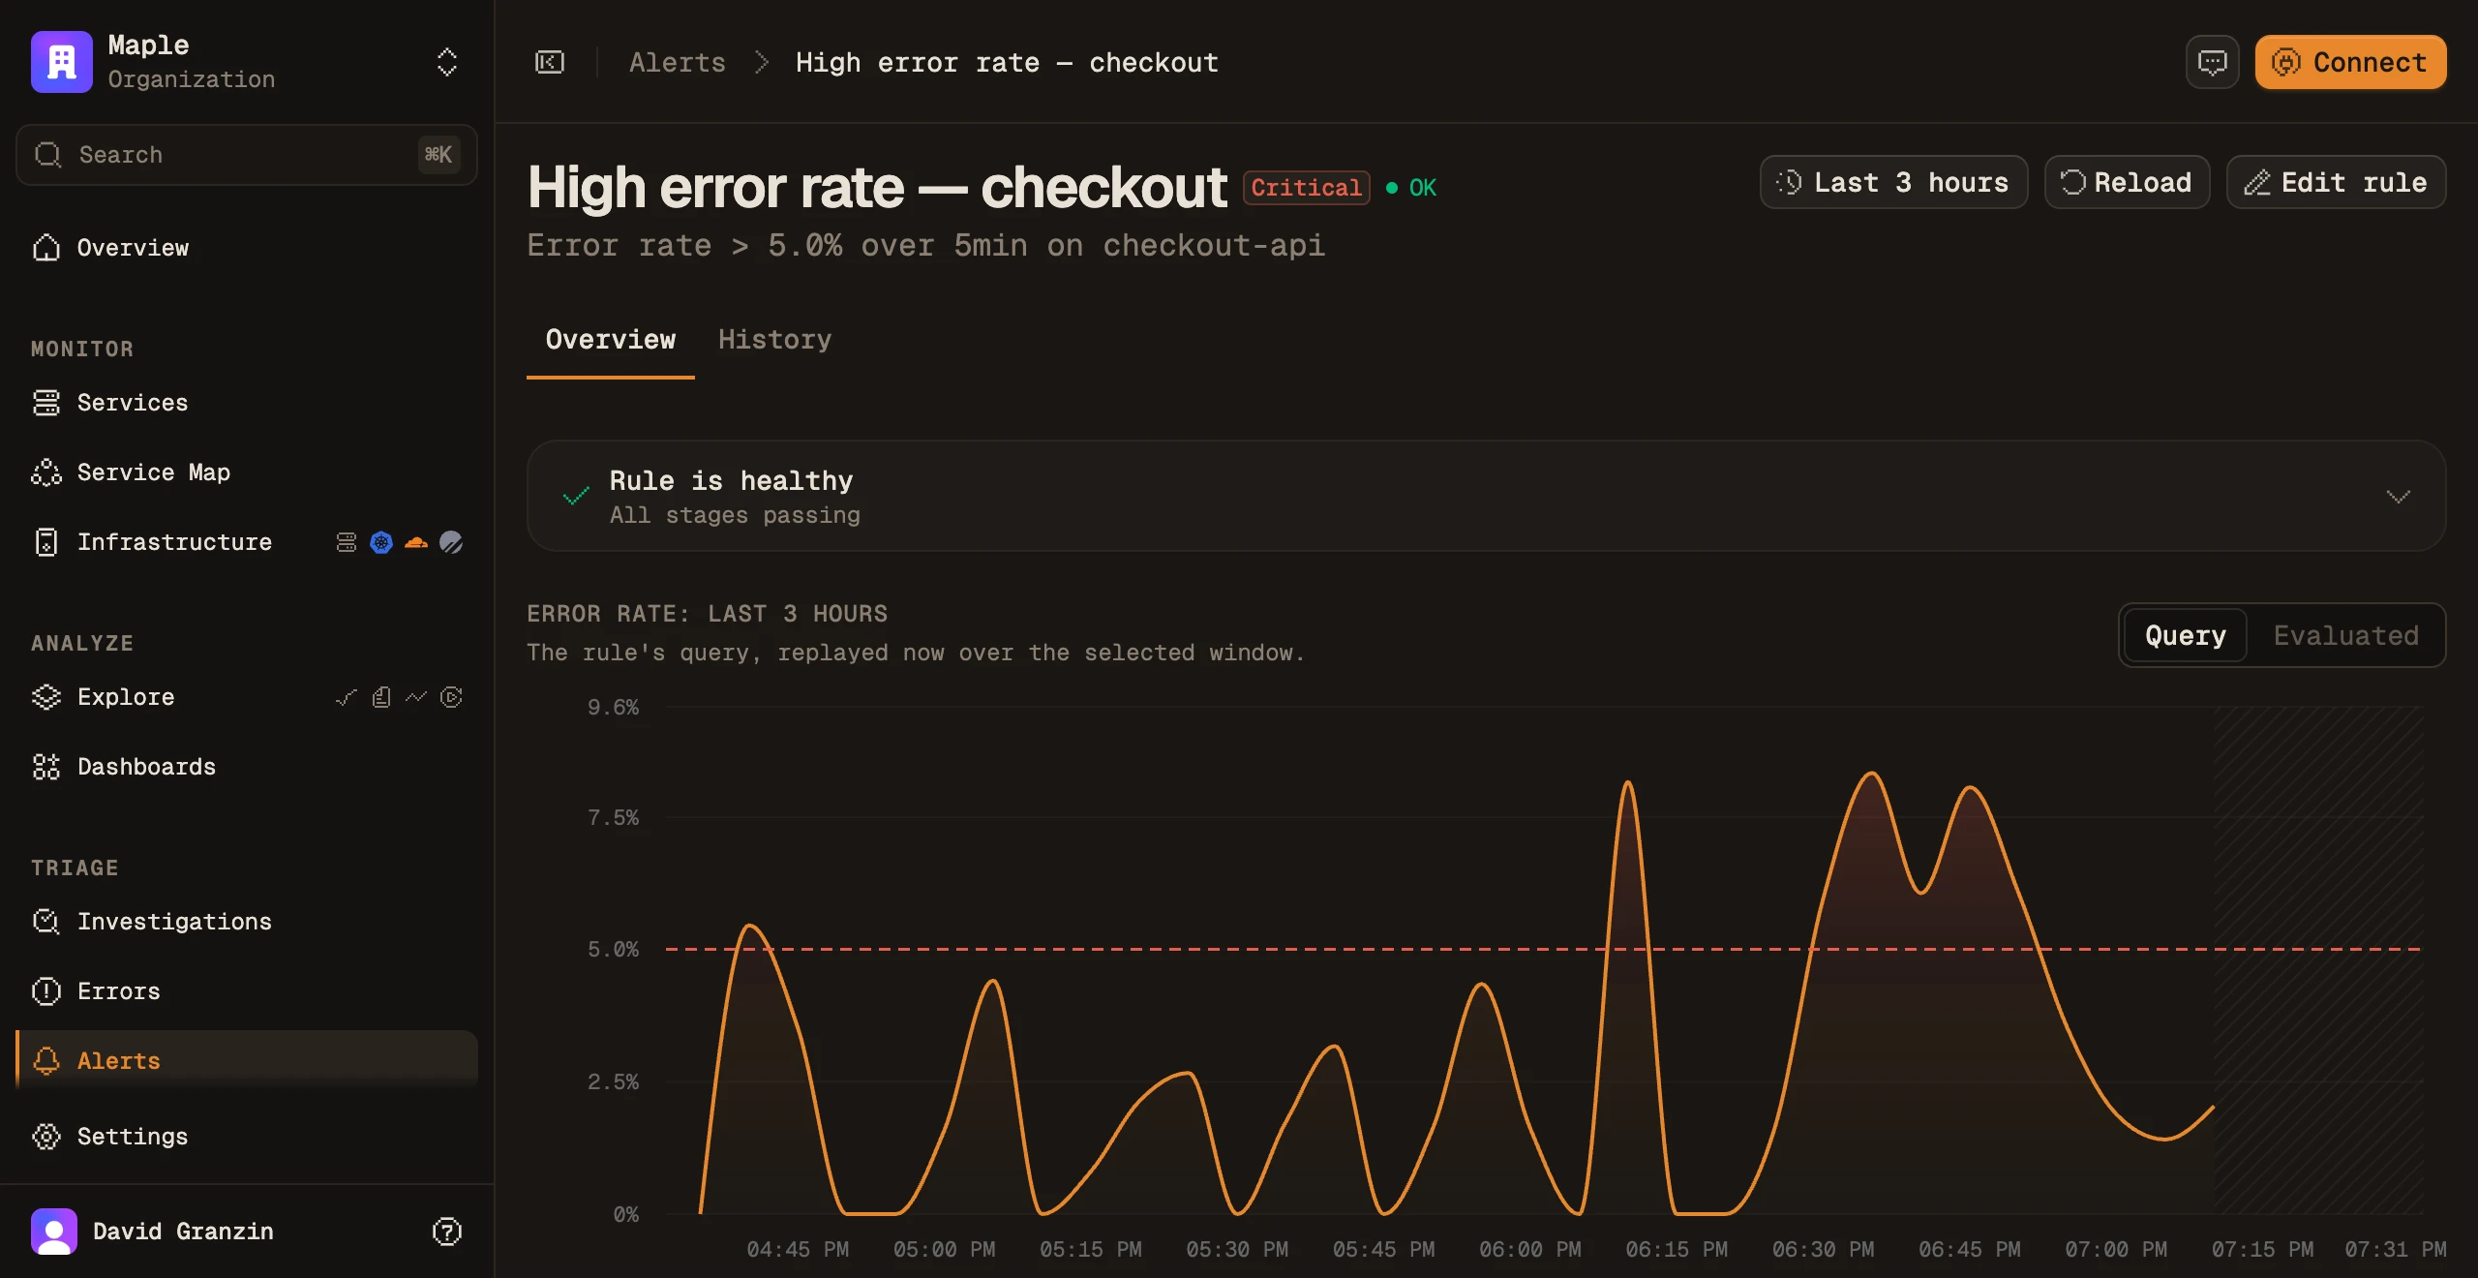Click the "07:31 PM" axis label
The height and width of the screenshot is (1278, 2478).
click(x=2396, y=1250)
